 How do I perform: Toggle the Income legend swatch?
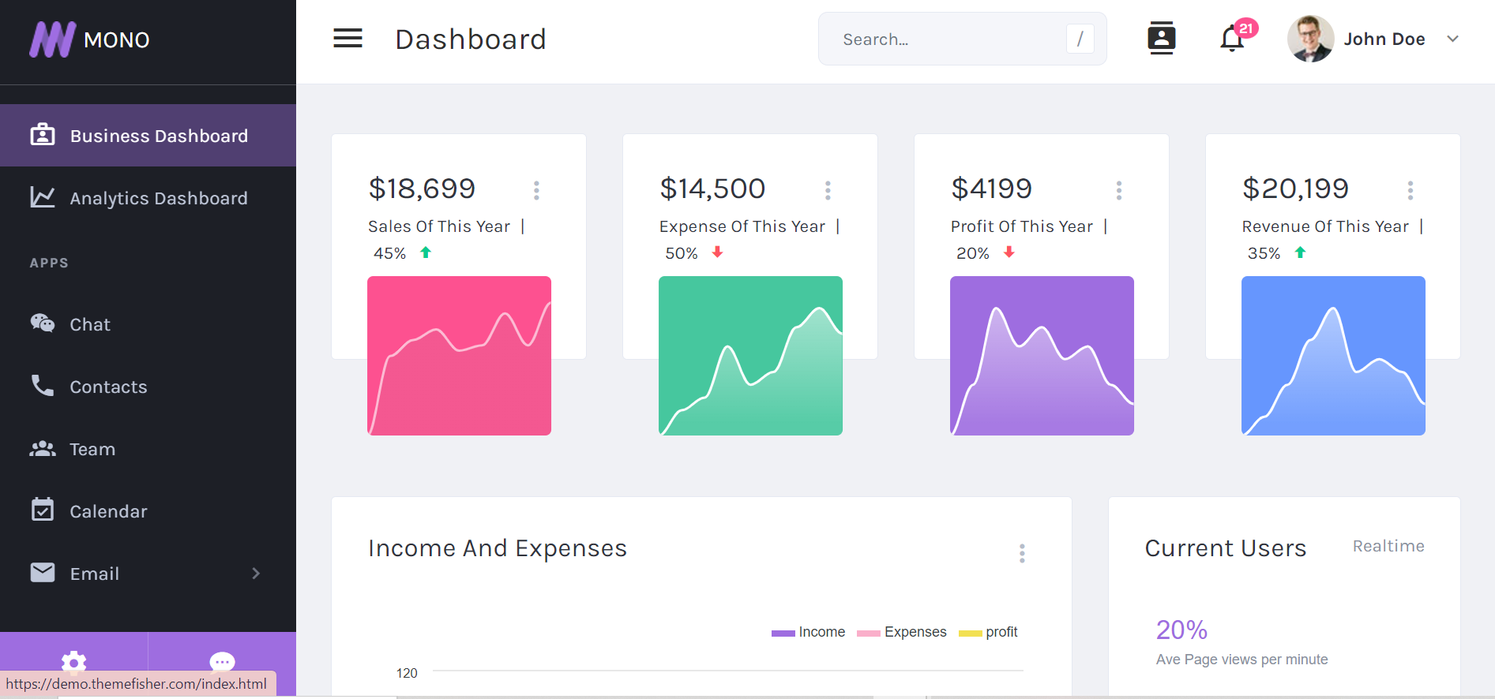click(x=783, y=633)
